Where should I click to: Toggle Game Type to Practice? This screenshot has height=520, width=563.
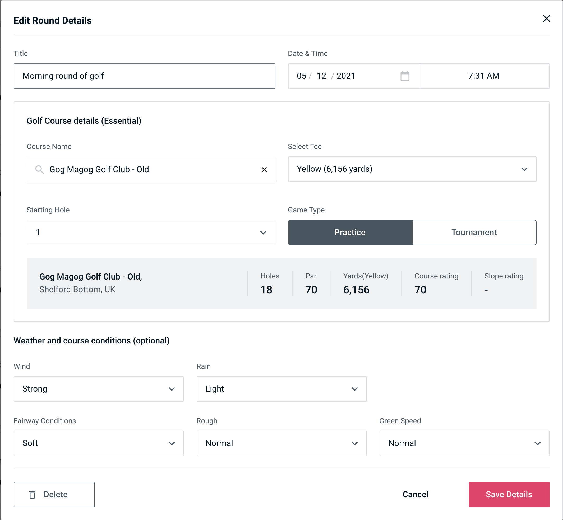pyautogui.click(x=350, y=232)
